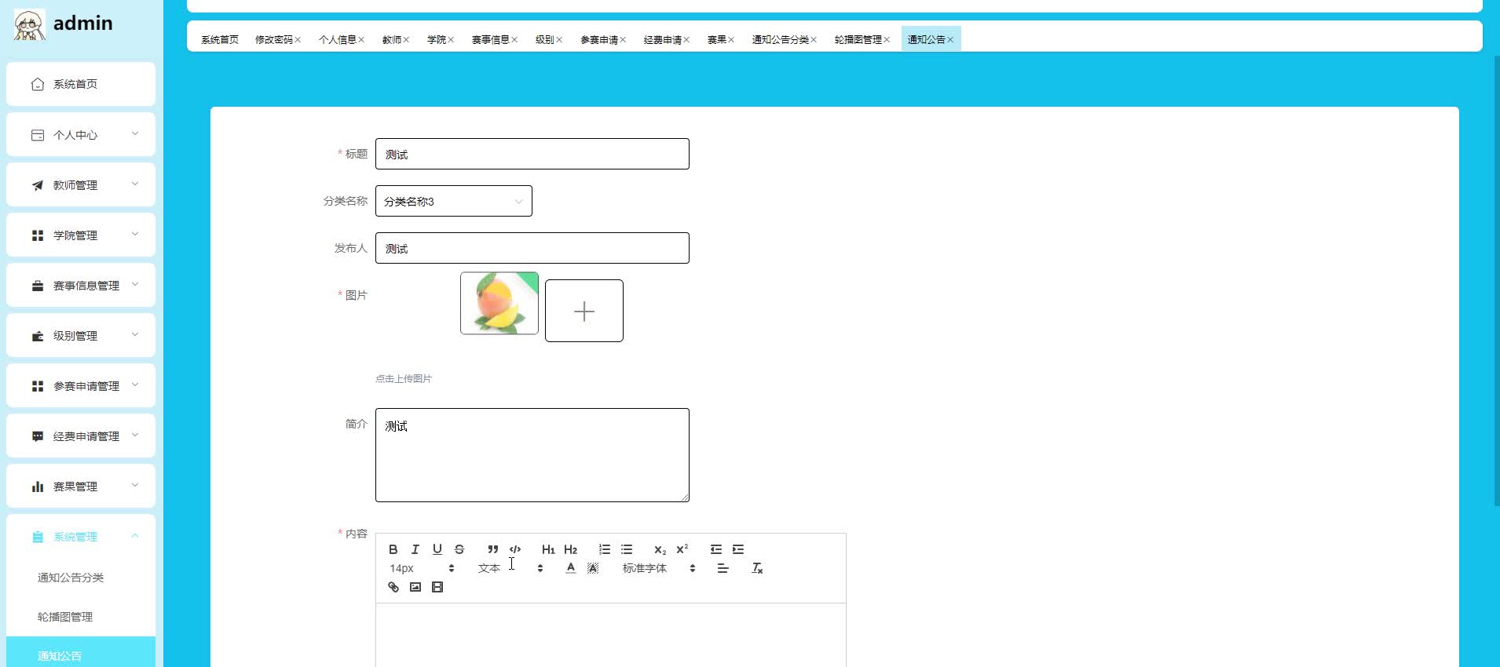This screenshot has width=1500, height=667.
Task: Expand the 教师管理 sidebar menu
Action: pos(81,185)
